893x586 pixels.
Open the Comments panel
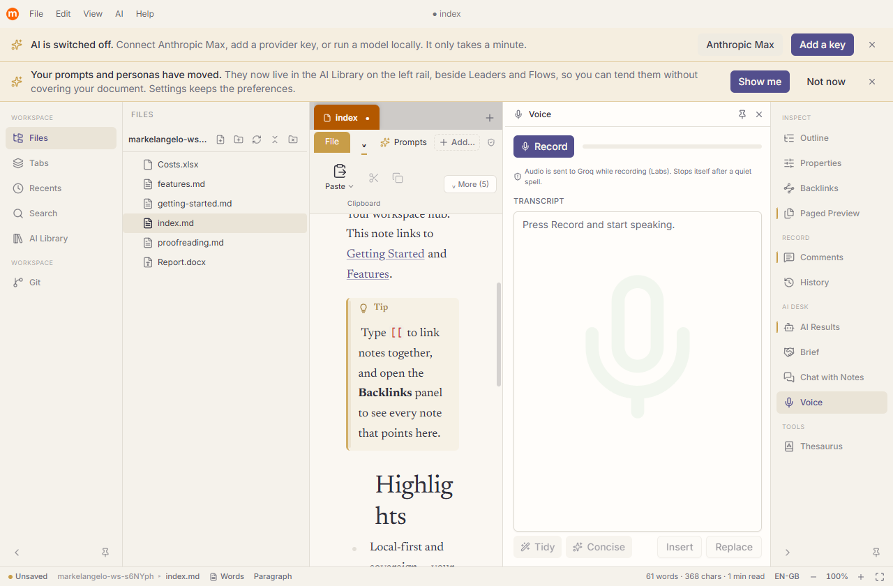point(832,257)
